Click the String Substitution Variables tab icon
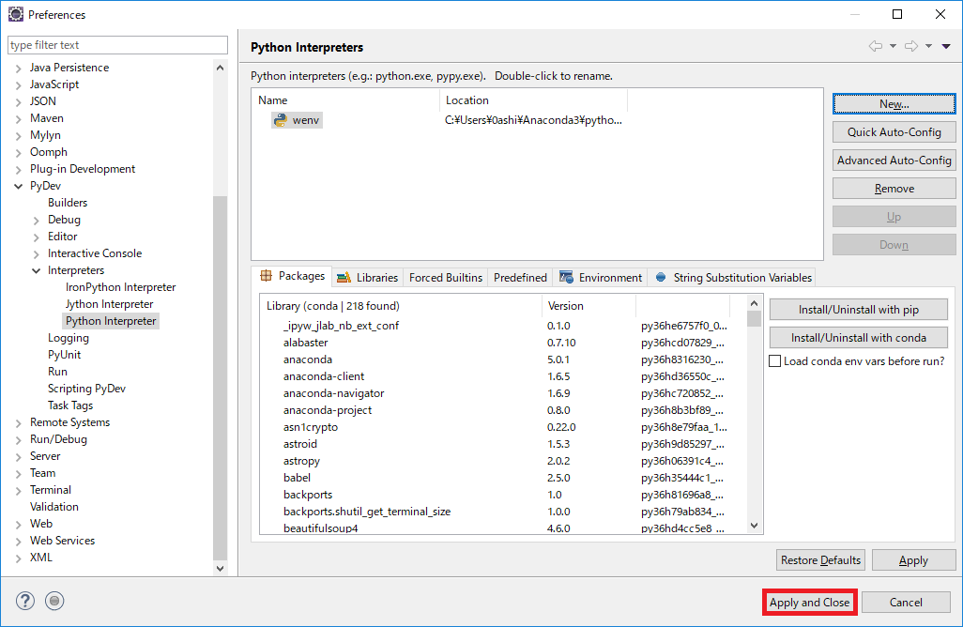 (x=663, y=276)
